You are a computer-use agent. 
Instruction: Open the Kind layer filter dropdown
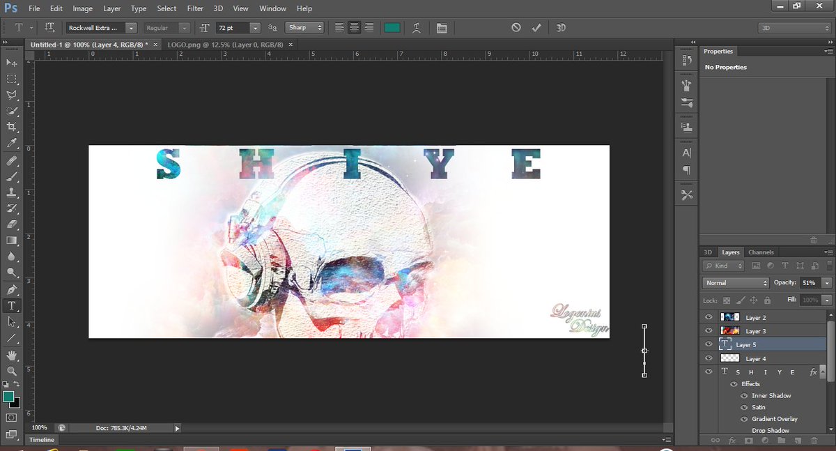722,266
